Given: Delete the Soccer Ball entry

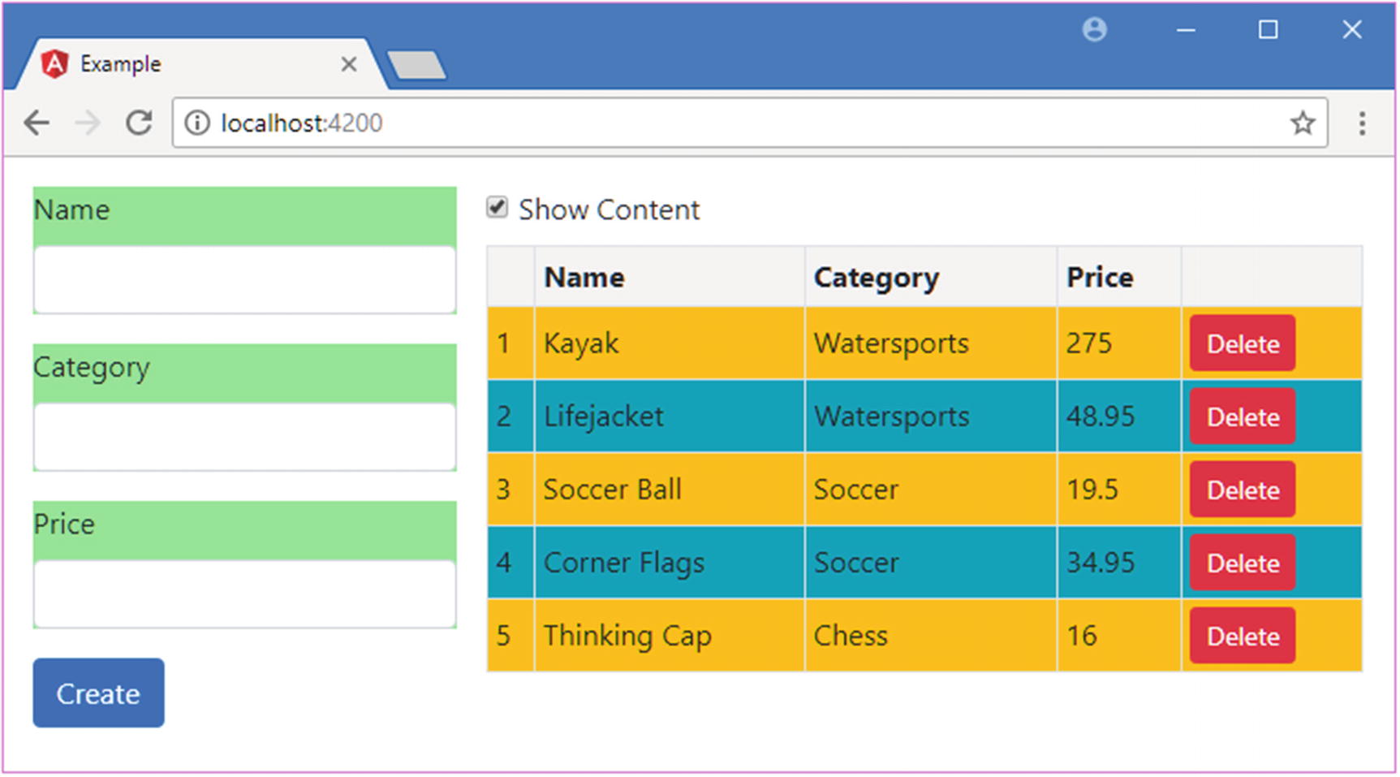Looking at the screenshot, I should (1242, 490).
